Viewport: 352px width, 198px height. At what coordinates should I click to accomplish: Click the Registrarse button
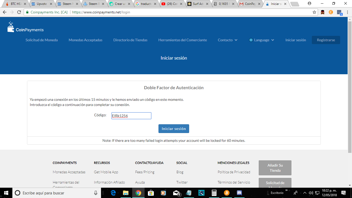coord(326,40)
